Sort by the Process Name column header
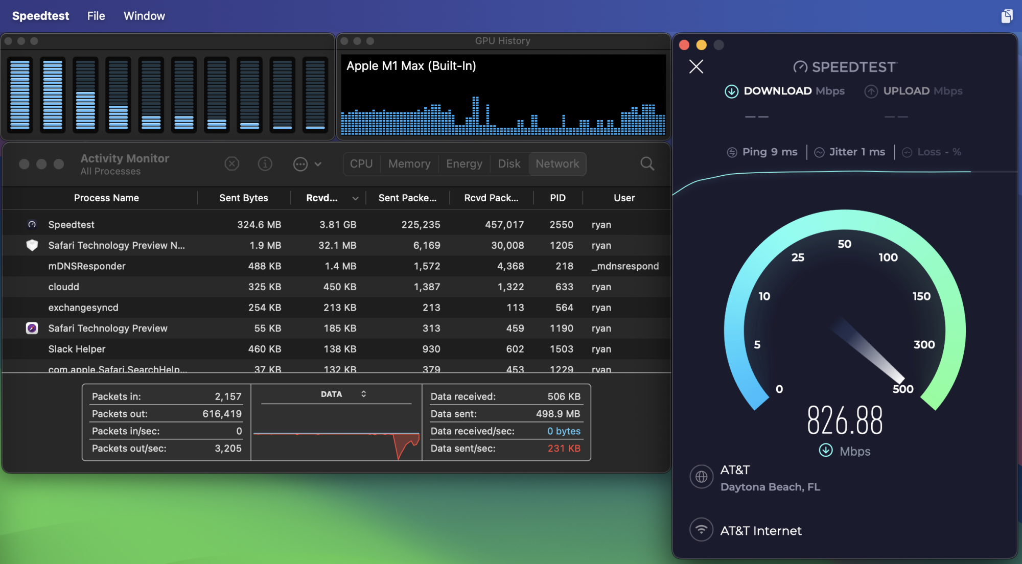This screenshot has width=1022, height=564. [106, 198]
